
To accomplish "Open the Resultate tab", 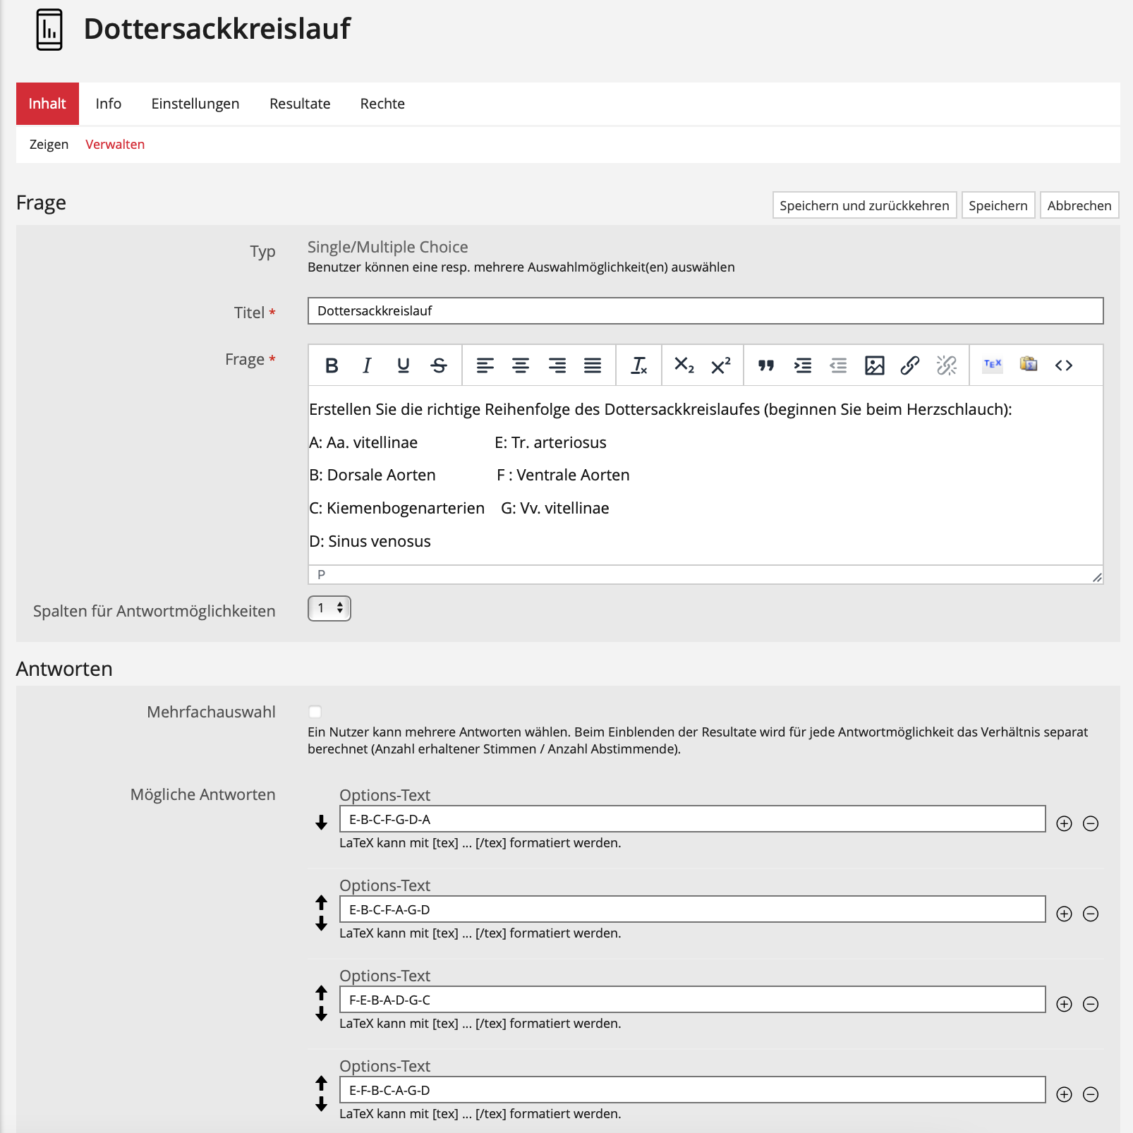I will [x=300, y=104].
